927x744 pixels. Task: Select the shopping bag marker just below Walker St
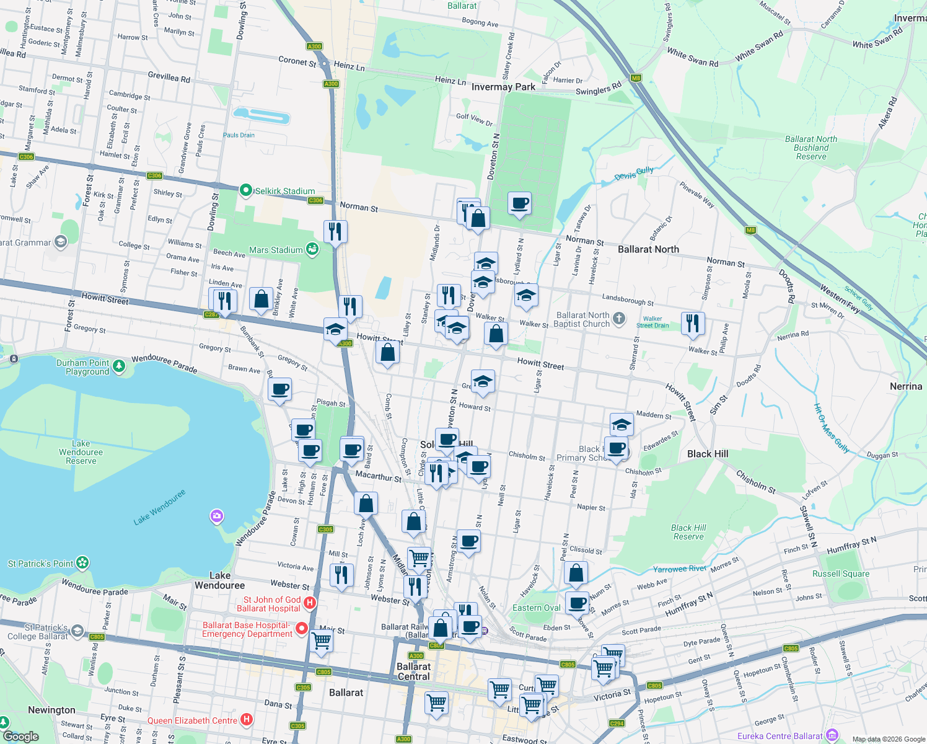tap(496, 335)
